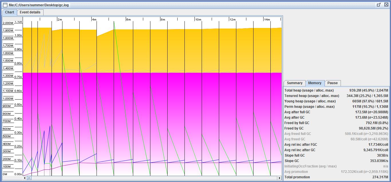The width and height of the screenshot is (391, 182).
Task: Close the gc.log internal window
Action: tap(386, 5)
